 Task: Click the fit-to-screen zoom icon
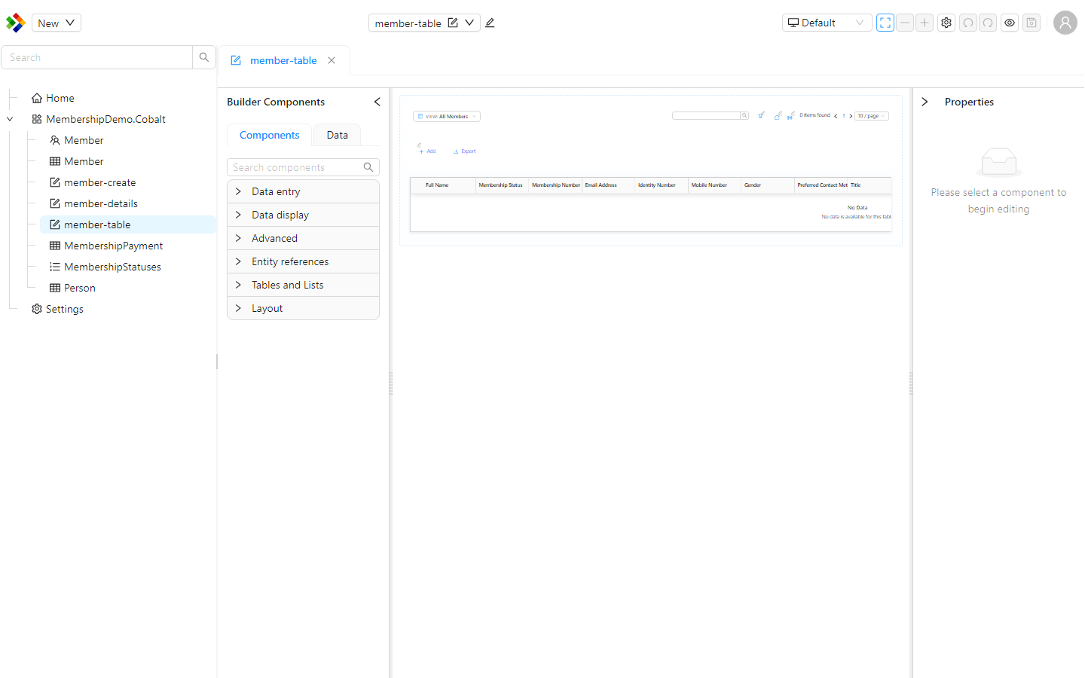(885, 23)
